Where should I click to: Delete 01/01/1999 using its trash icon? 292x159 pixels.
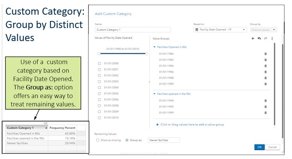point(265,113)
